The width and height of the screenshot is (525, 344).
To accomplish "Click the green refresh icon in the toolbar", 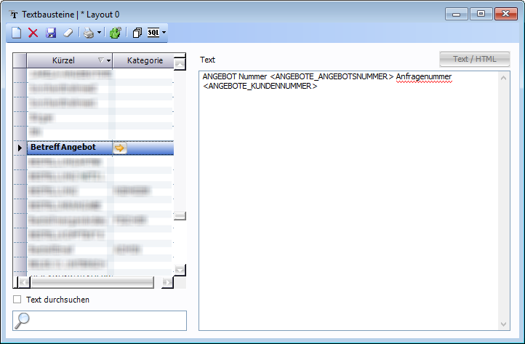I will coord(115,33).
